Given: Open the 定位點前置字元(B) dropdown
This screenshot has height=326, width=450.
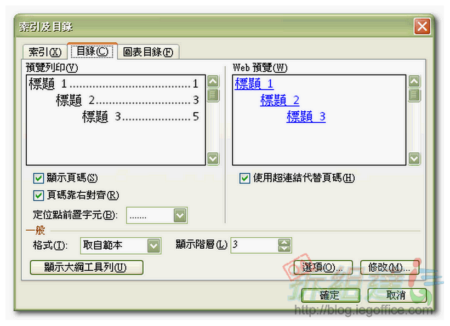Looking at the screenshot, I should tap(180, 215).
